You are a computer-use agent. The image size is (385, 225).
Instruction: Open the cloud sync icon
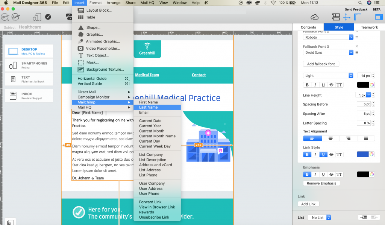[x=315, y=17]
